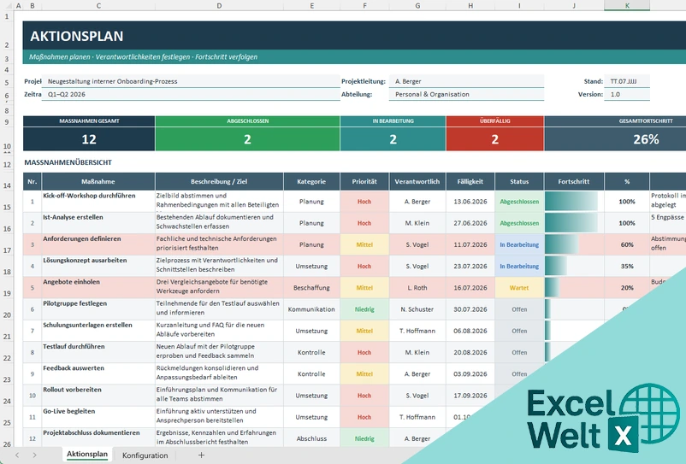Click the In Bearbeitung teal KPI tile
This screenshot has width=686, height=464.
click(393, 133)
